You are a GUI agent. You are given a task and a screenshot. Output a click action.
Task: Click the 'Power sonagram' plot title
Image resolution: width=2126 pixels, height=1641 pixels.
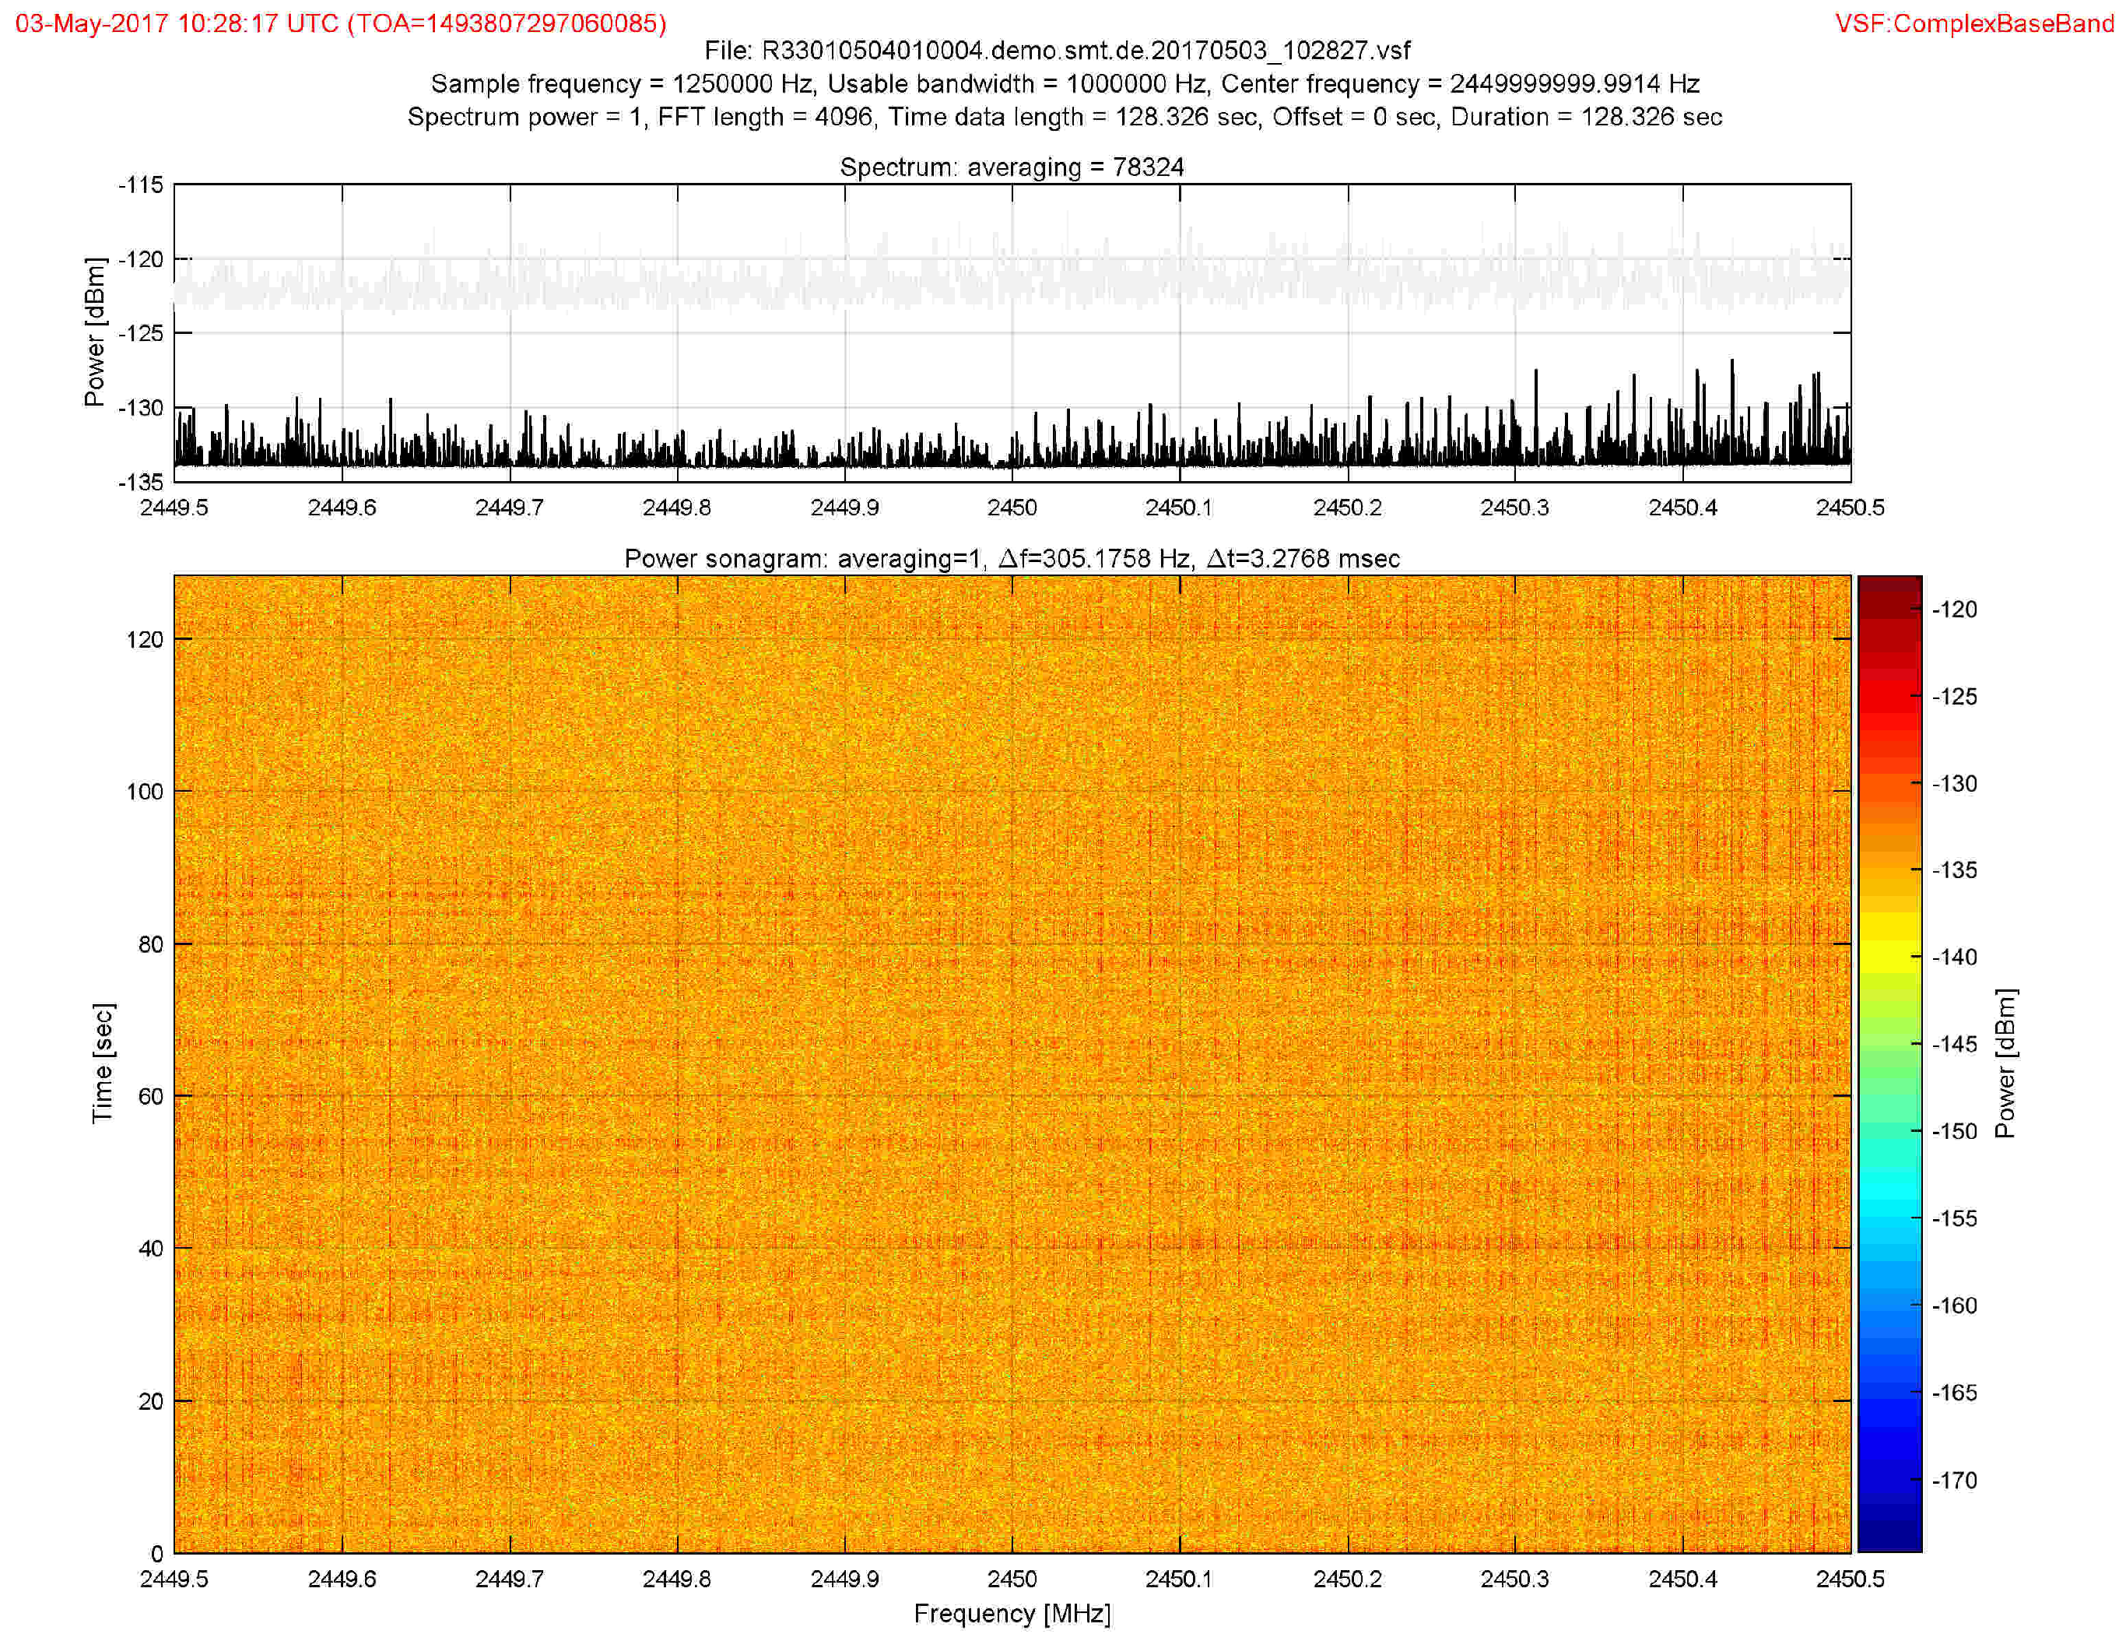pyautogui.click(x=1012, y=558)
